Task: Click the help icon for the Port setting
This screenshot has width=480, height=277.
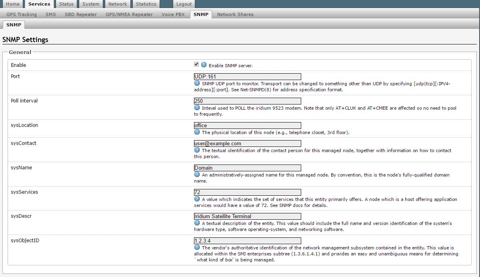Action: tap(197, 84)
